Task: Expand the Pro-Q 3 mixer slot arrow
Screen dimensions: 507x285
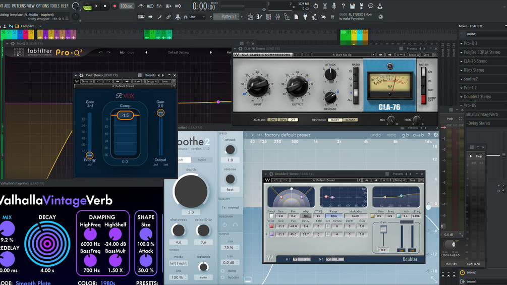Action: 462,43
